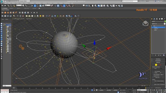
Task: Open the Create command panel tab
Action: pyautogui.click(x=152, y=19)
